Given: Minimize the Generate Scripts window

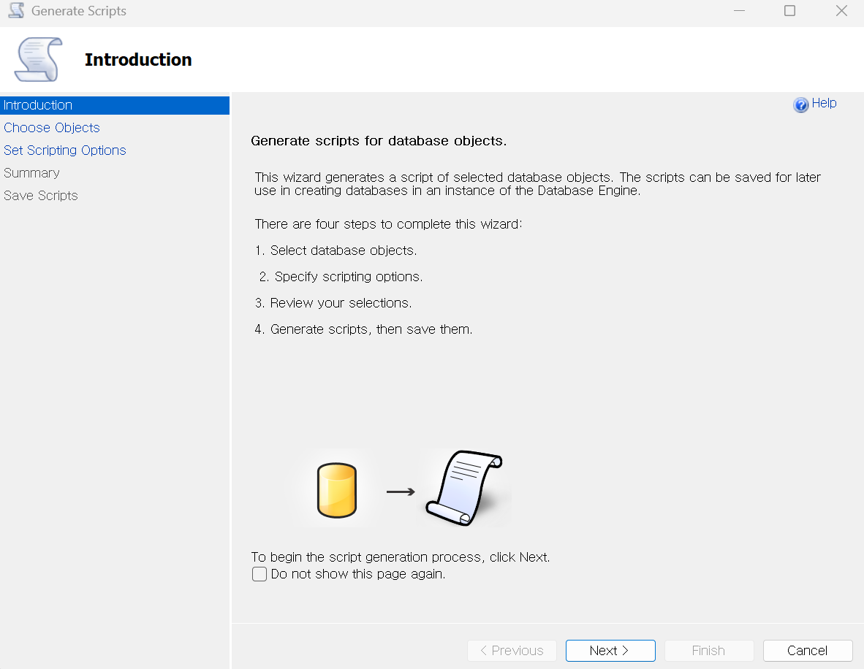Looking at the screenshot, I should coord(740,11).
